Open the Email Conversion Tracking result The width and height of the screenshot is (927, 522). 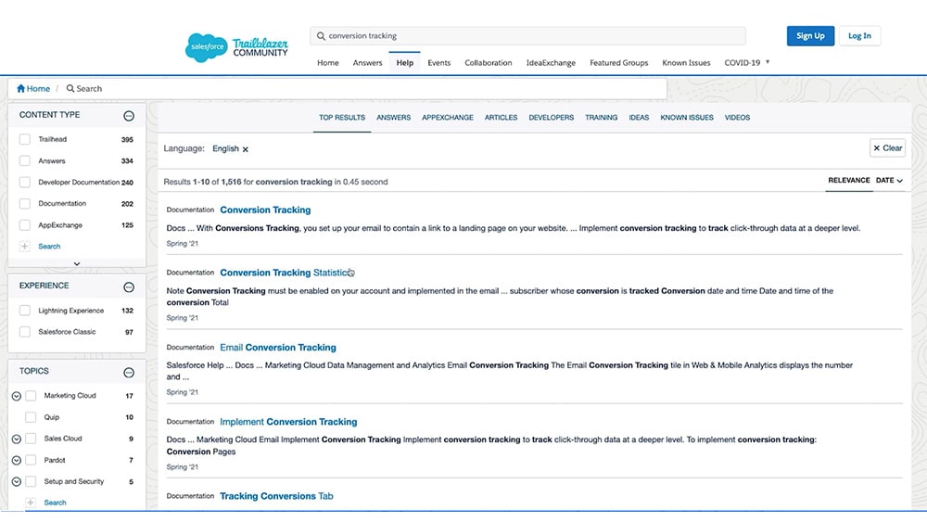coord(278,348)
